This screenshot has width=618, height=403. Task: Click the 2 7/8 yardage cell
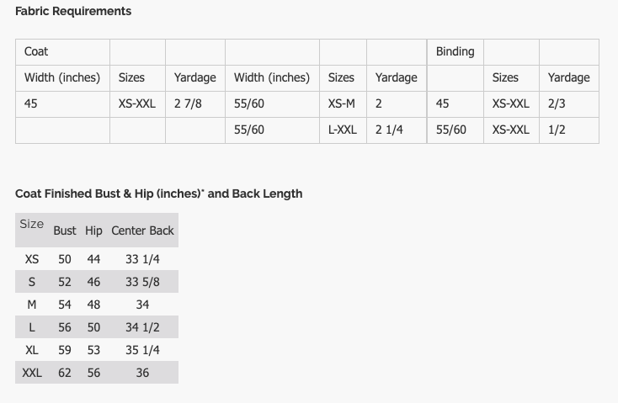pos(195,104)
